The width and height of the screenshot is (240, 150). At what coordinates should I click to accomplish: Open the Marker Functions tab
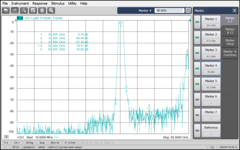(x=230, y=53)
